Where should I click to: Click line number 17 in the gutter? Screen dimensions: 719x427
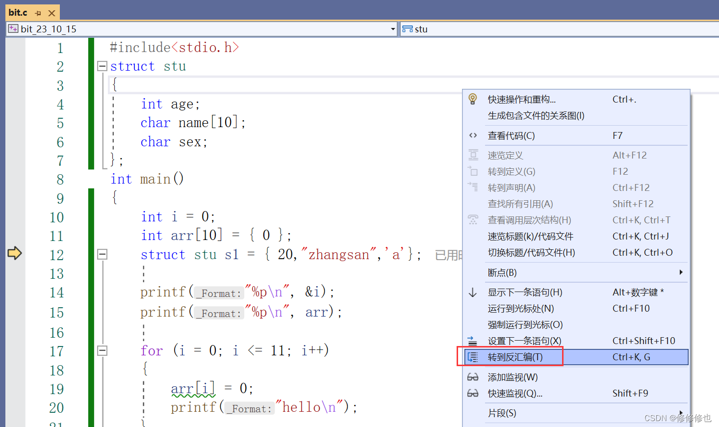pos(57,351)
